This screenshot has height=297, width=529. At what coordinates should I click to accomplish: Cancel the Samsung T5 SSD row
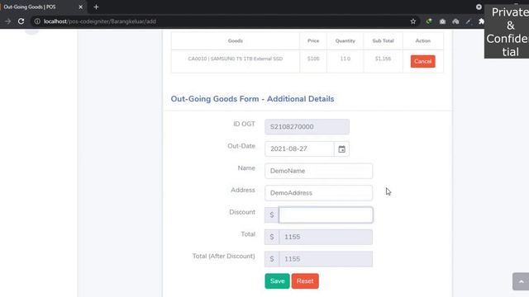(x=422, y=61)
